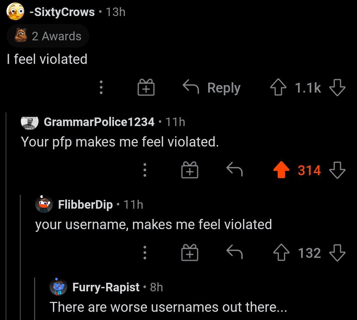357x320 pixels.
Task: Downvote GrammarPolice1234's reply
Action: pyautogui.click(x=337, y=170)
